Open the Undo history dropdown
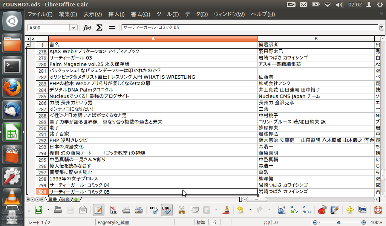The image size is (386, 226). [x=250, y=210]
